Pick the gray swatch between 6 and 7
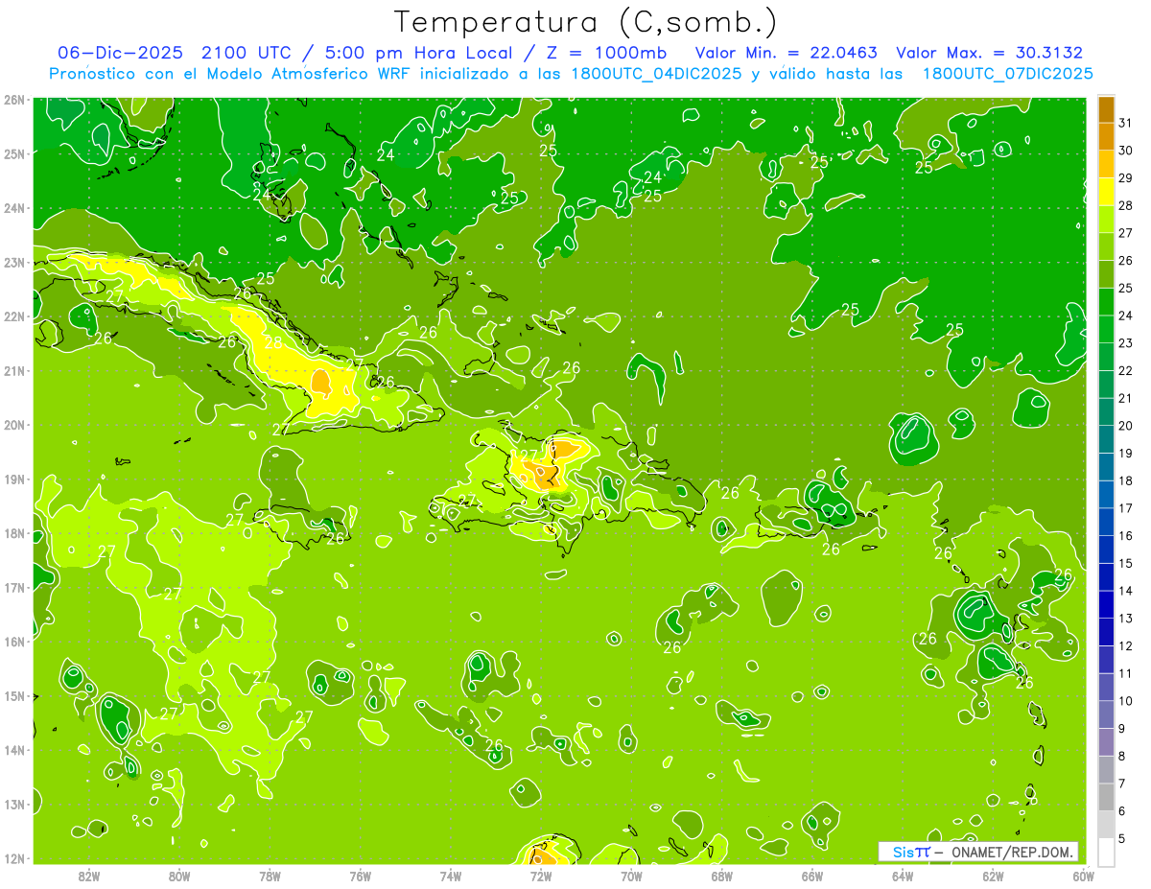1151x889 pixels. click(1106, 797)
